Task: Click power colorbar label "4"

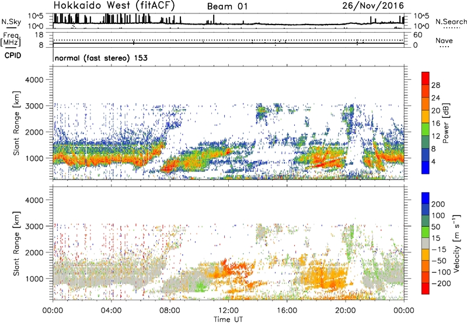Action: pyautogui.click(x=434, y=161)
